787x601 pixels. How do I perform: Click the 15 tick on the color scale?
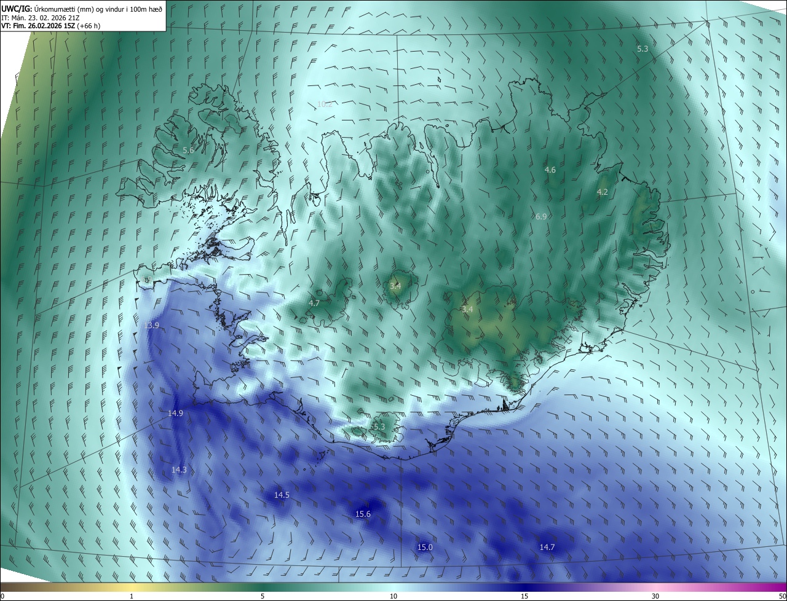[x=524, y=596]
